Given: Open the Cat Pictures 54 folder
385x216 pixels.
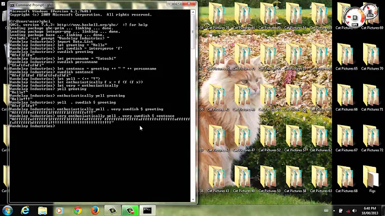Looking at the screenshot, I should pyautogui.click(x=295, y=17).
